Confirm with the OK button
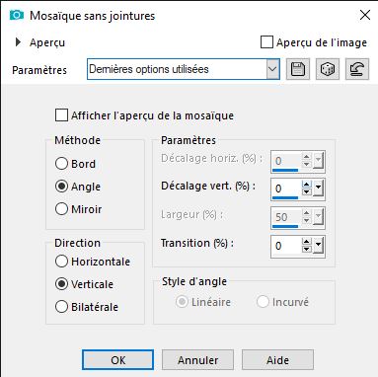 117,360
